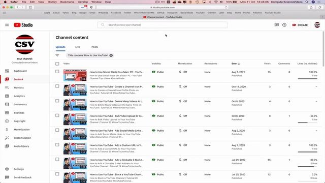Open the Safari Bookmarks menu
325x183 pixels.
coord(67,2)
